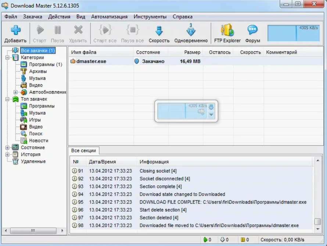
Task: Open the Форум chat bubble icon
Action: tap(252, 30)
